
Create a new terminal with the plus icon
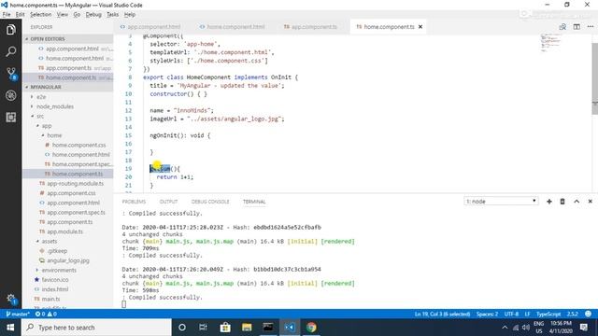click(x=549, y=202)
